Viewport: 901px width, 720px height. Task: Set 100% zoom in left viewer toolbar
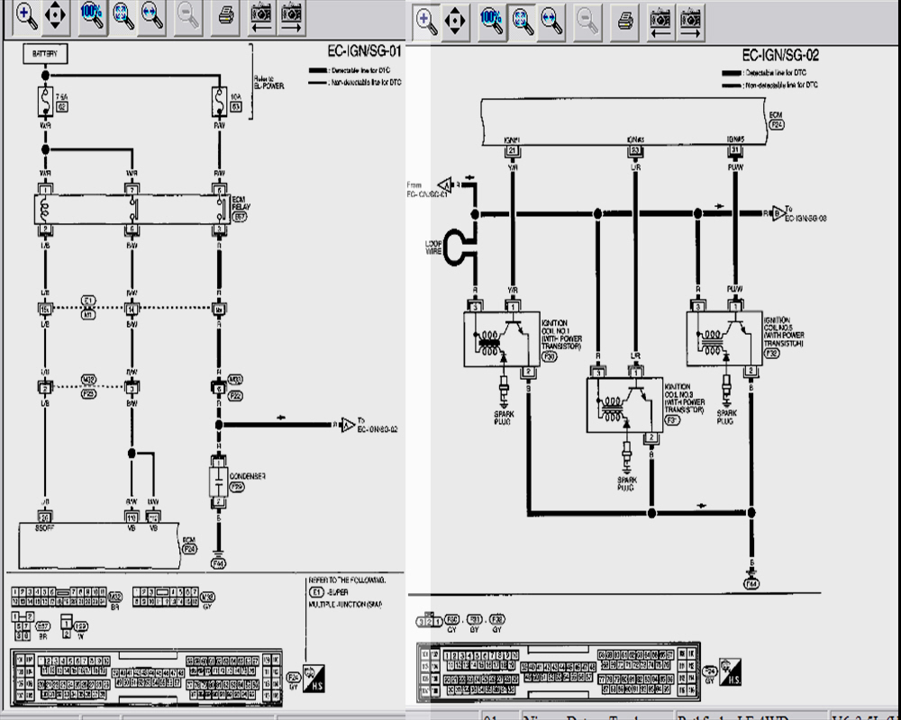[x=91, y=16]
